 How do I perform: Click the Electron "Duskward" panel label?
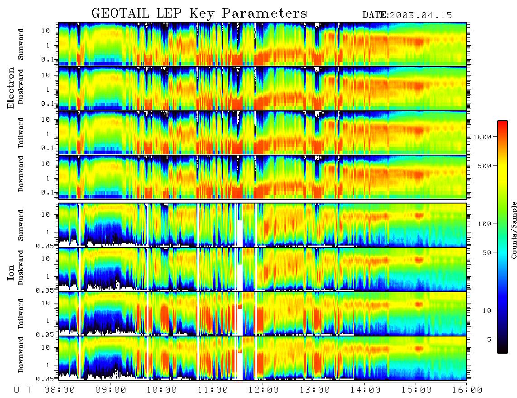point(21,86)
